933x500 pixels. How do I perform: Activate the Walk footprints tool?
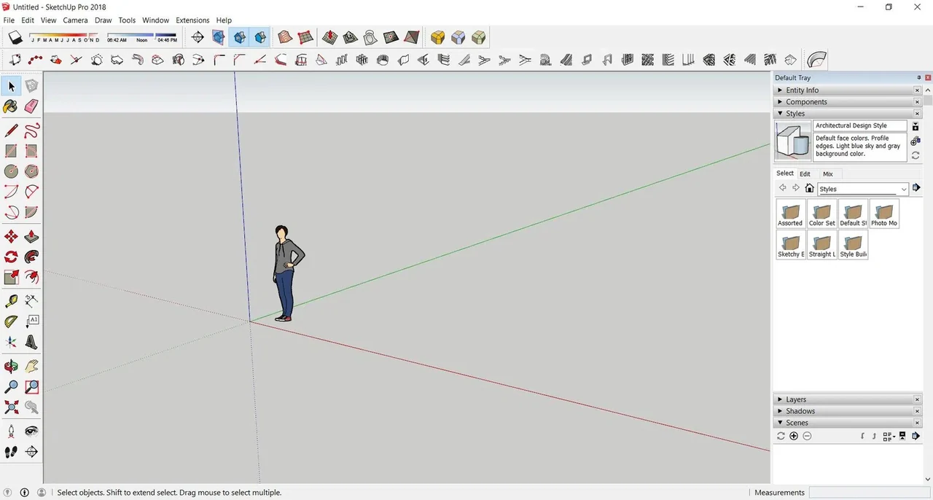point(11,452)
